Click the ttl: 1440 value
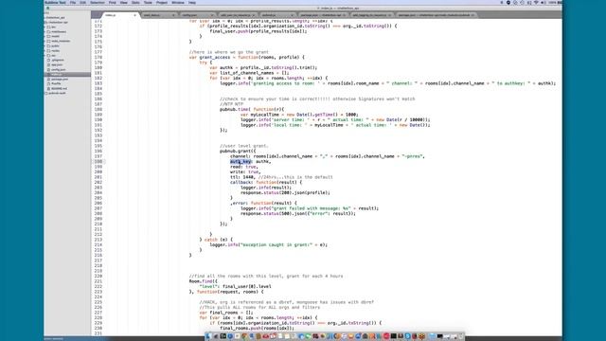The image size is (606, 341). point(248,177)
